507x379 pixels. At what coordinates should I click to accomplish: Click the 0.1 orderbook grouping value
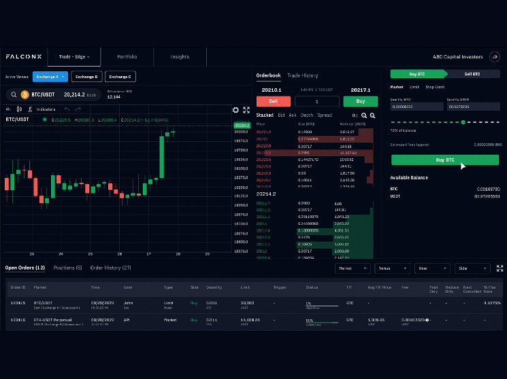pos(355,115)
